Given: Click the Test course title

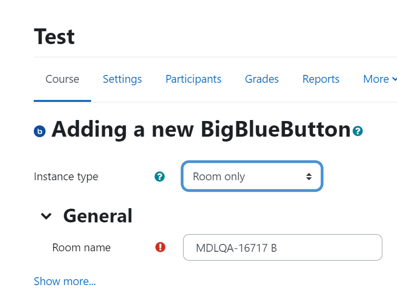Looking at the screenshot, I should pos(54,36).
